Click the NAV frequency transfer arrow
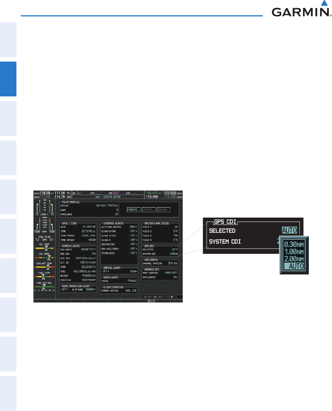Image resolution: width=332 pixels, height=411 pixels. 52,193
